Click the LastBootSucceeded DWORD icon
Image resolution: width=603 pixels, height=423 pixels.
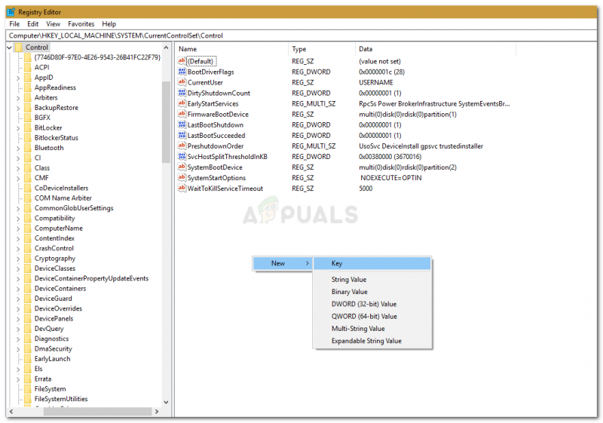click(x=182, y=135)
